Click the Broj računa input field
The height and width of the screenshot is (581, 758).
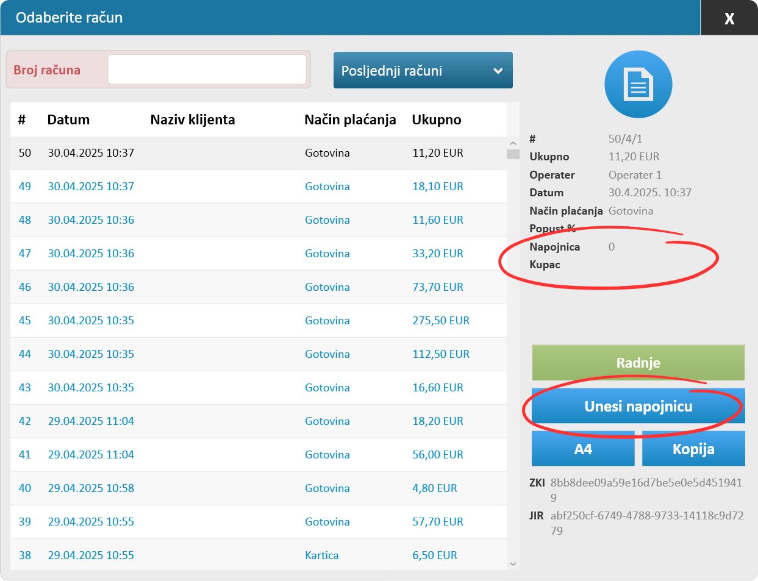(207, 70)
